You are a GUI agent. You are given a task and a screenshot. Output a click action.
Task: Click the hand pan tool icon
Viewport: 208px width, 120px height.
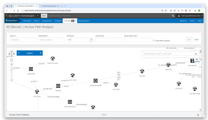12,60
